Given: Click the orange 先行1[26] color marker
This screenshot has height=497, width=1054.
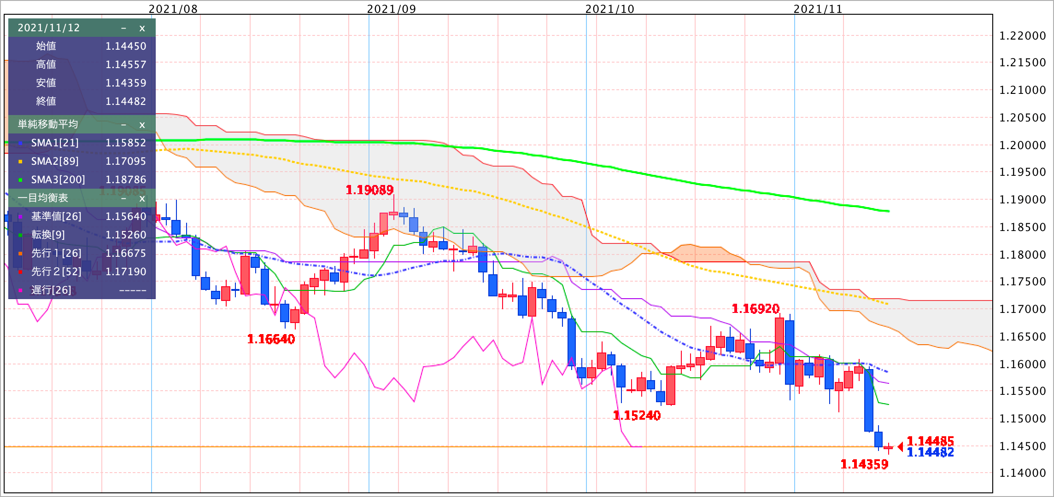Looking at the screenshot, I should [x=20, y=254].
